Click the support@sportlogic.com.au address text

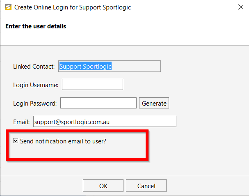click(72, 122)
